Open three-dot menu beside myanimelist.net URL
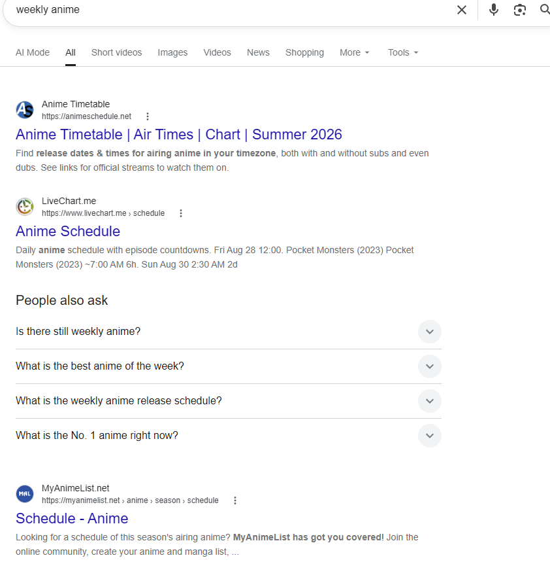The width and height of the screenshot is (550, 577). [235, 500]
